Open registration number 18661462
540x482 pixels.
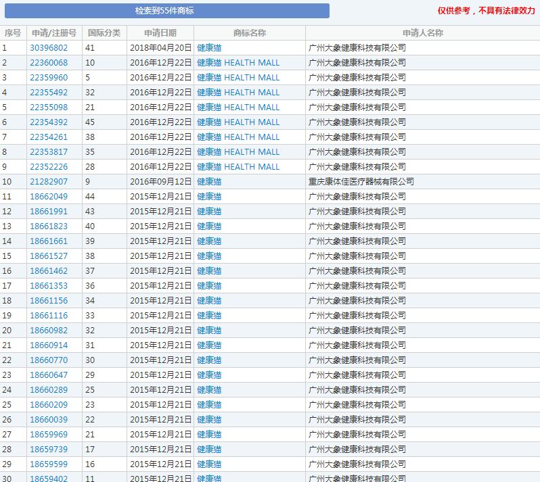pos(49,271)
